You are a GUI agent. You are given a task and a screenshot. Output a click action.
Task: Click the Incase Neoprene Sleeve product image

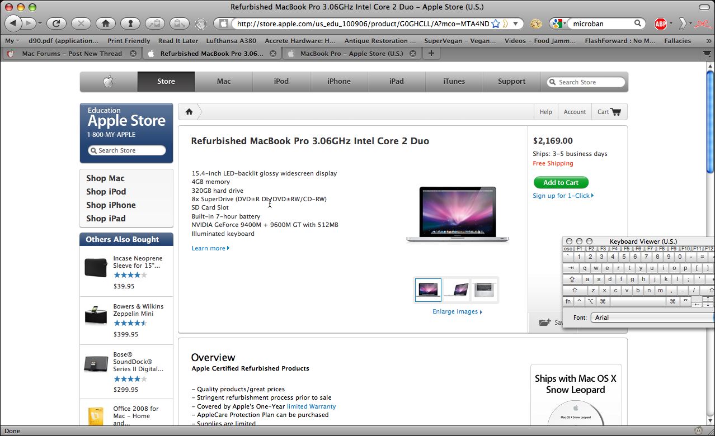pyautogui.click(x=96, y=267)
